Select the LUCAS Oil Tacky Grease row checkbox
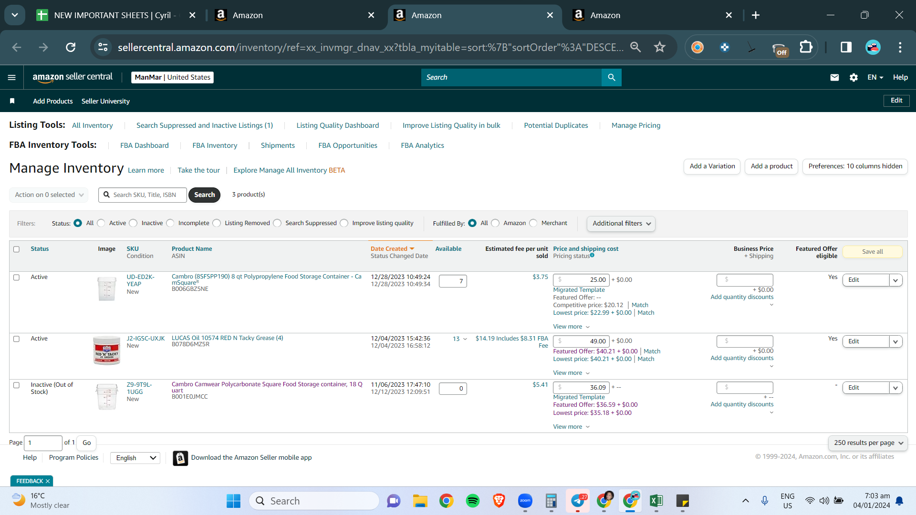 [16, 339]
